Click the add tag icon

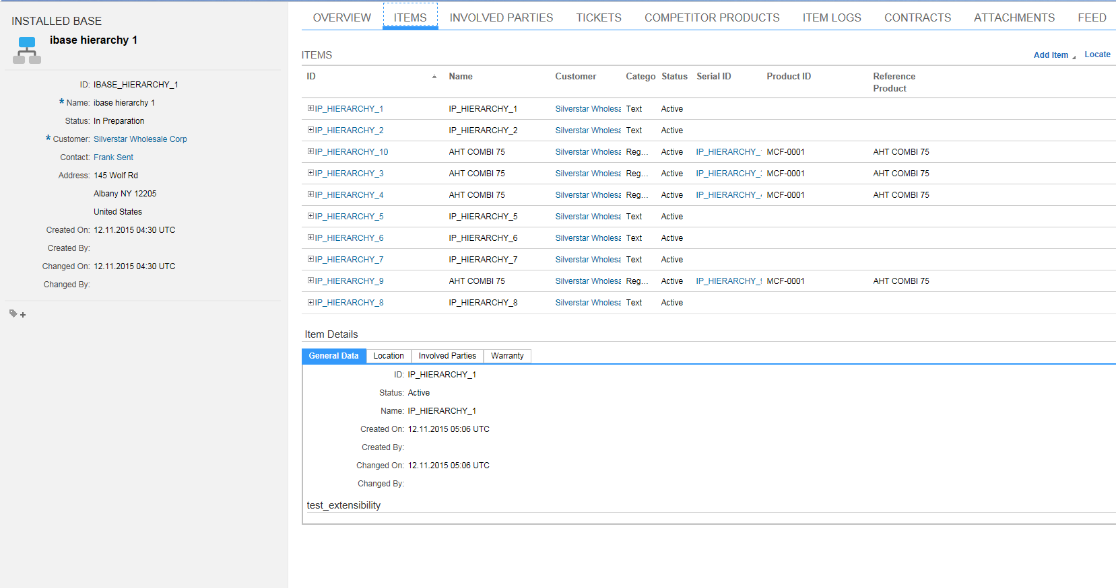click(x=18, y=314)
